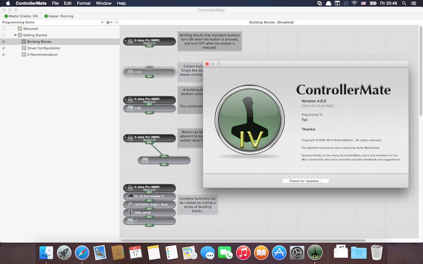This screenshot has width=423, height=264.
Task: Click the 'Complex functions' note box
Action: click(x=198, y=205)
